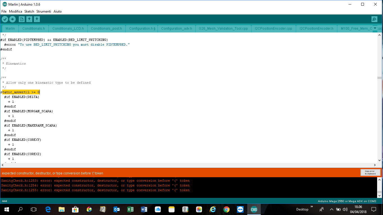This screenshot has height=215, width=383.
Task: Click the Open sketch up-arrow icon
Action: (29, 19)
